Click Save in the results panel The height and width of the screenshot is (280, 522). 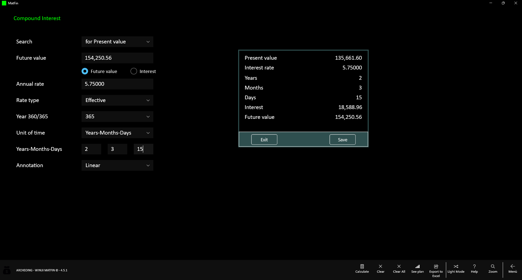[x=342, y=139]
